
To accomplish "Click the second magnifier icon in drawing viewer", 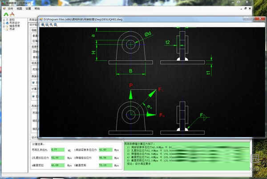I will [x=48, y=25].
